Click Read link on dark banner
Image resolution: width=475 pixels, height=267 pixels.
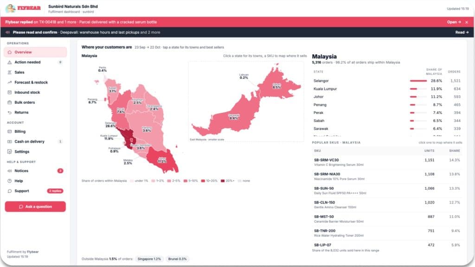[462, 32]
